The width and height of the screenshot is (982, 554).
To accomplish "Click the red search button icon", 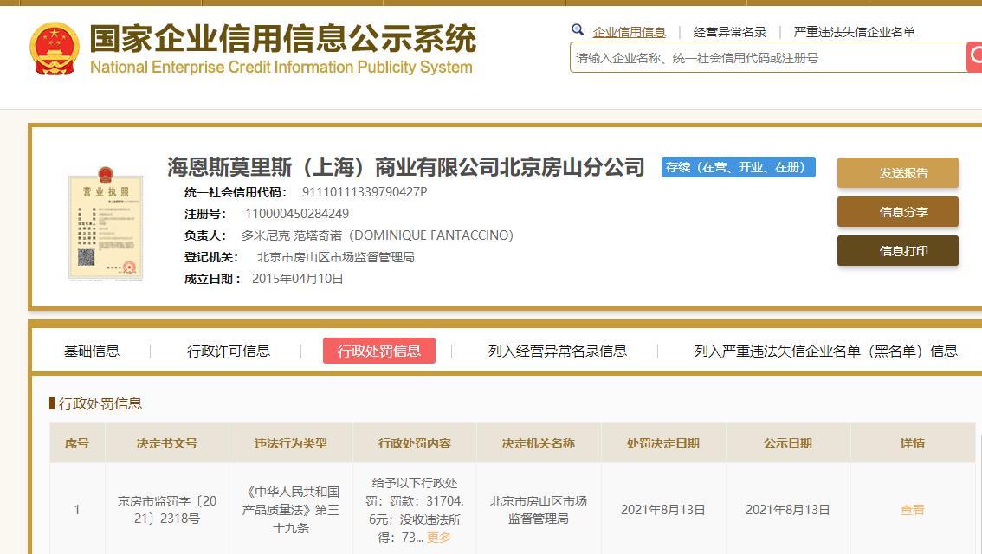I will coord(974,57).
